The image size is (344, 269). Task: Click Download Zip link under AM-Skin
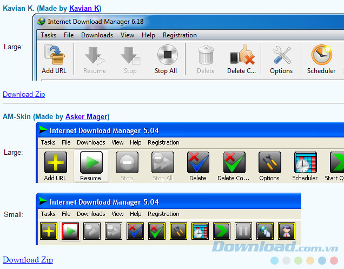pos(28,260)
